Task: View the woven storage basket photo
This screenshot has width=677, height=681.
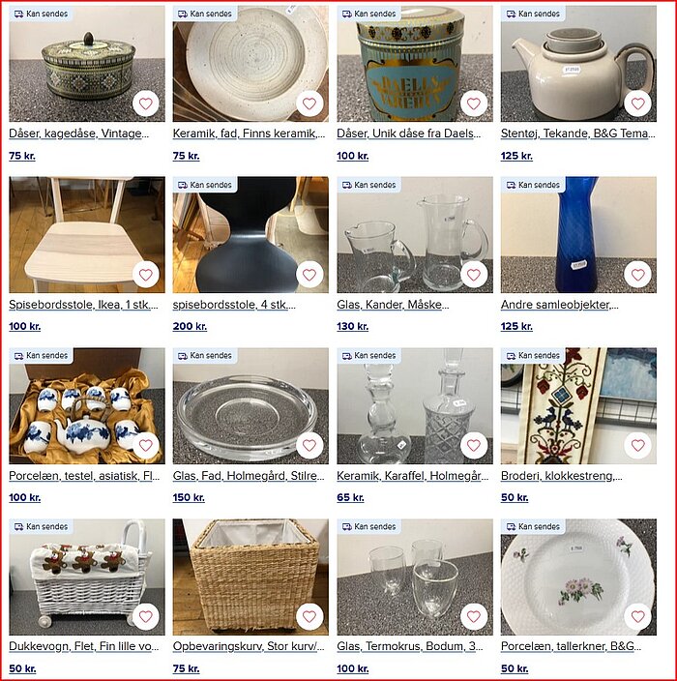Action: tap(250, 577)
